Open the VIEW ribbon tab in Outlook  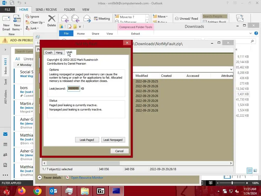click(x=86, y=10)
